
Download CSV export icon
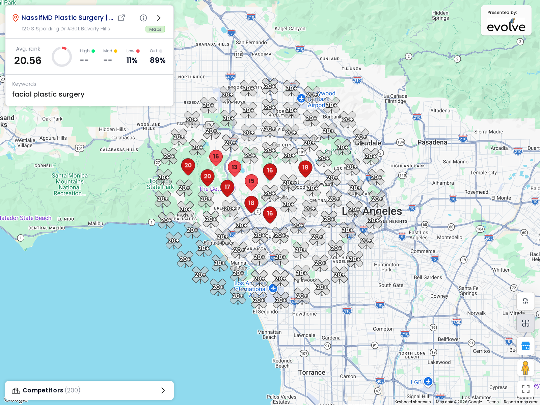tap(525, 301)
